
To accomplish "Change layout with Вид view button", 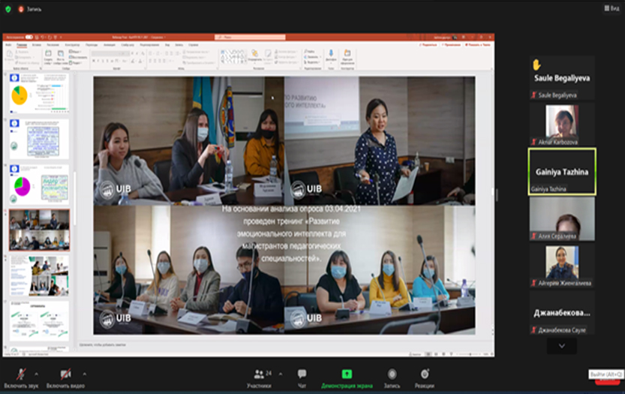I will 610,9.
